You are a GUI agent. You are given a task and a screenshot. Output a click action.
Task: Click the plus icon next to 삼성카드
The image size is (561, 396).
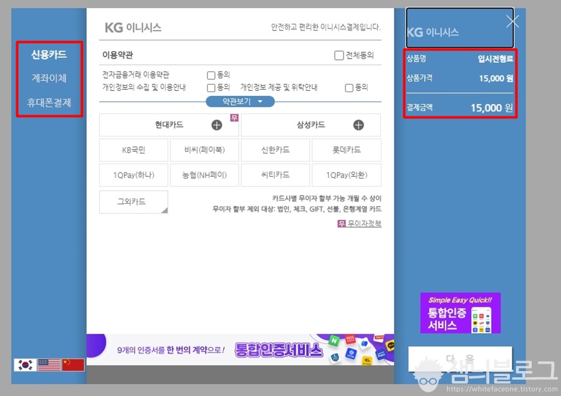point(358,125)
